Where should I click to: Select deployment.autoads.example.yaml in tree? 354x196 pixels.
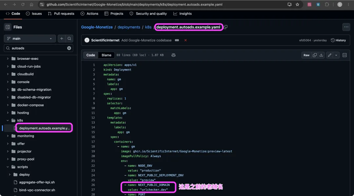(x=44, y=128)
